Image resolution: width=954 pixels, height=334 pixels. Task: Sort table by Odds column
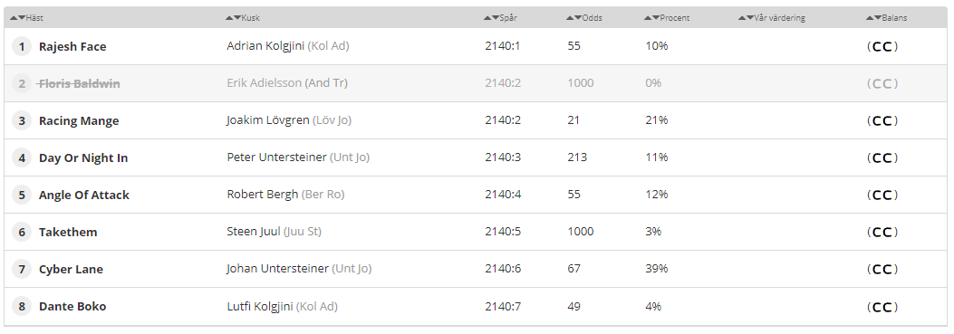click(584, 17)
